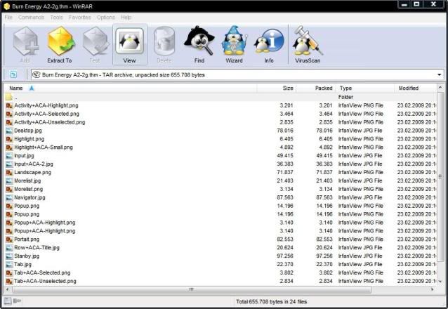This screenshot has height=309, width=448.
Task: Go up one level arrow icon
Action: pos(13,74)
